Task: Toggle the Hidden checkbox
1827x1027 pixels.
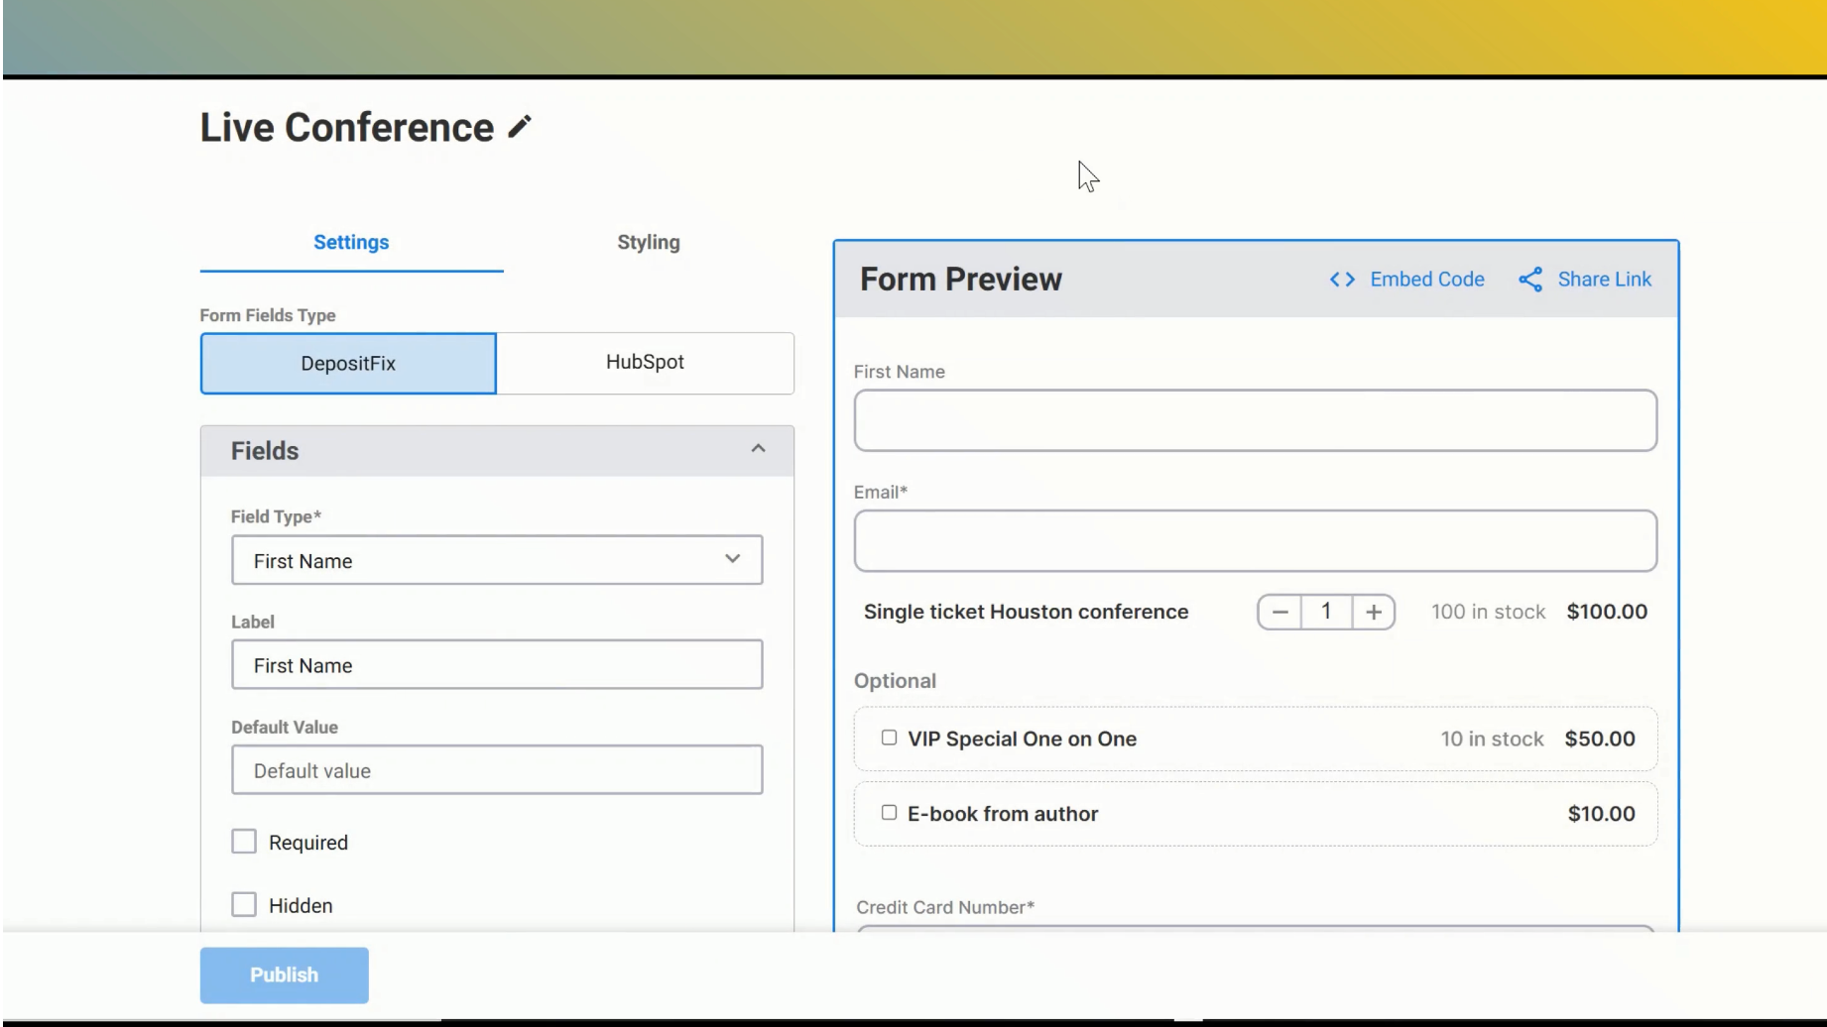Action: [x=244, y=904]
